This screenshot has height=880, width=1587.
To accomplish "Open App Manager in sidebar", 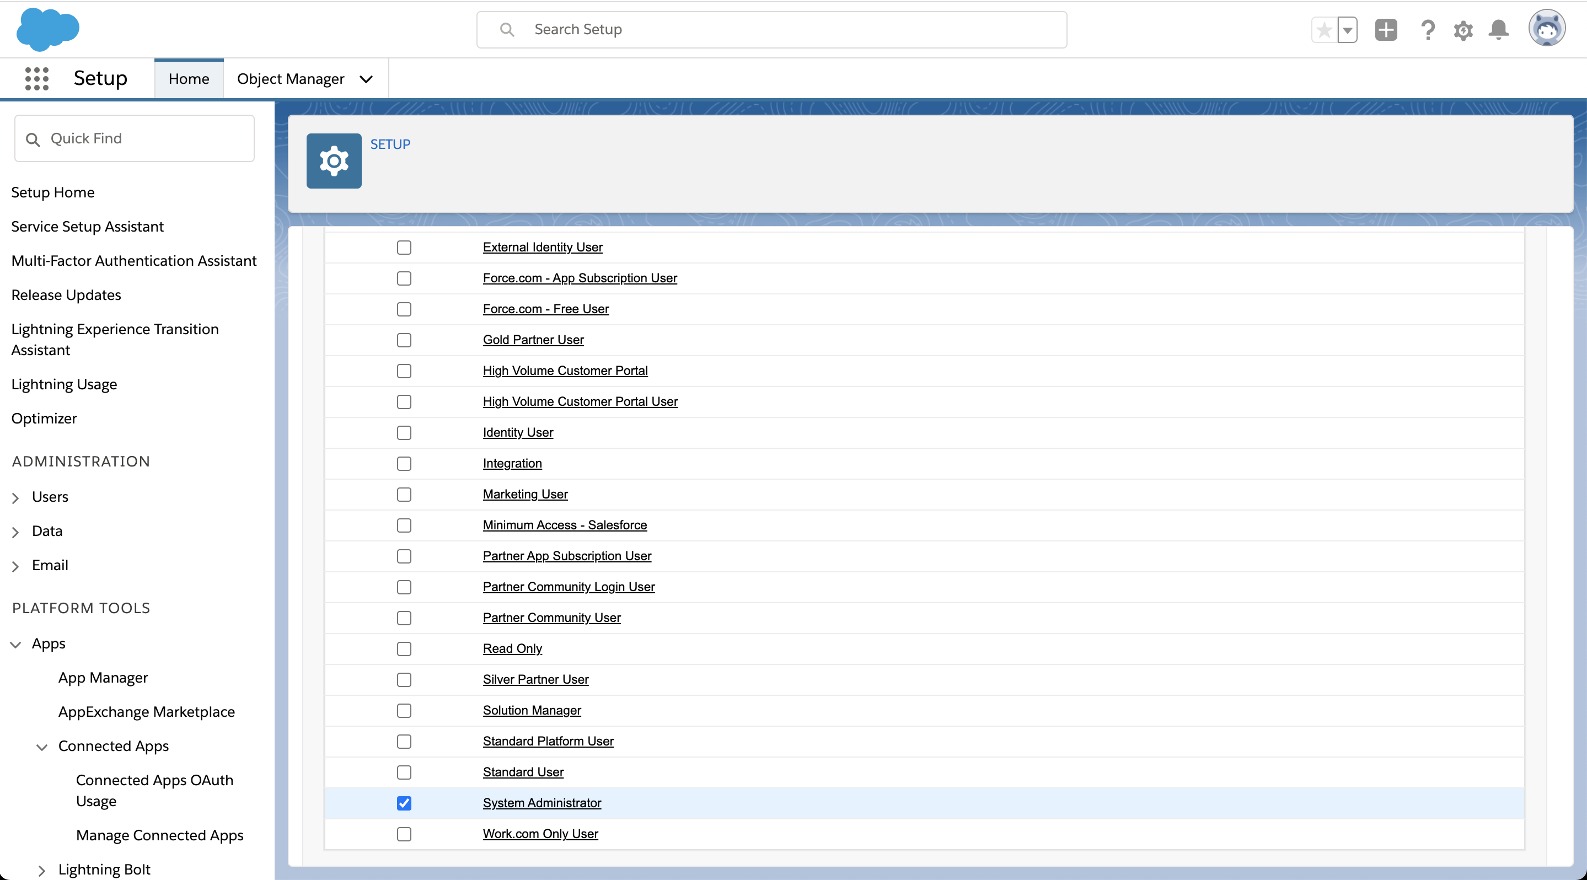I will (104, 678).
